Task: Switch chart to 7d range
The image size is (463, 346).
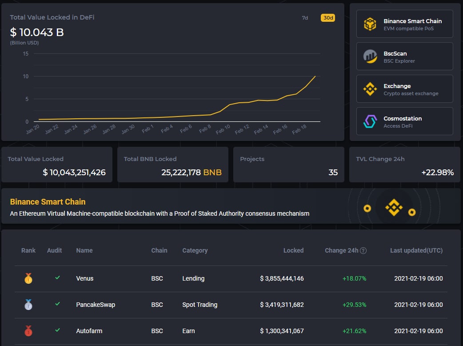Action: (x=305, y=18)
